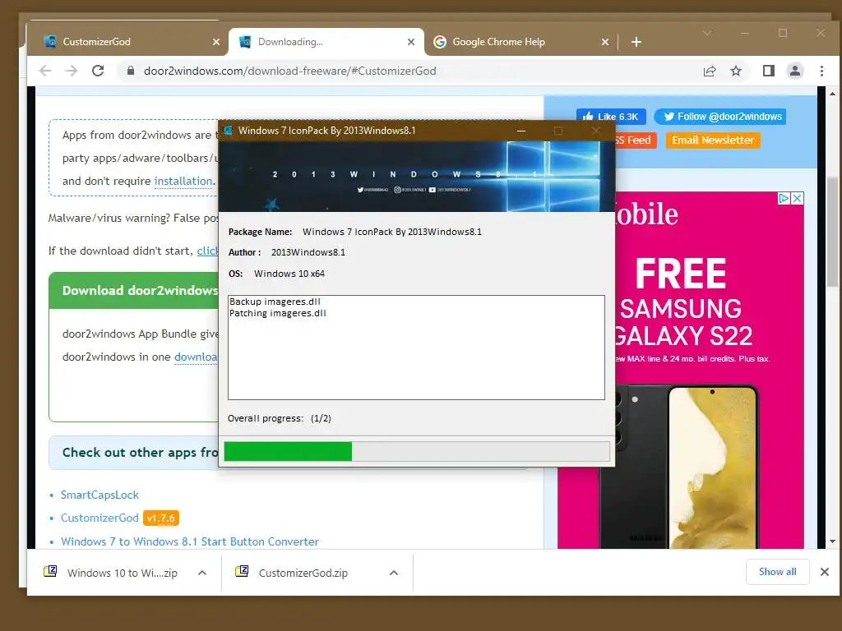Click the v1.7.6 version badge
This screenshot has height=631, width=842.
click(160, 518)
